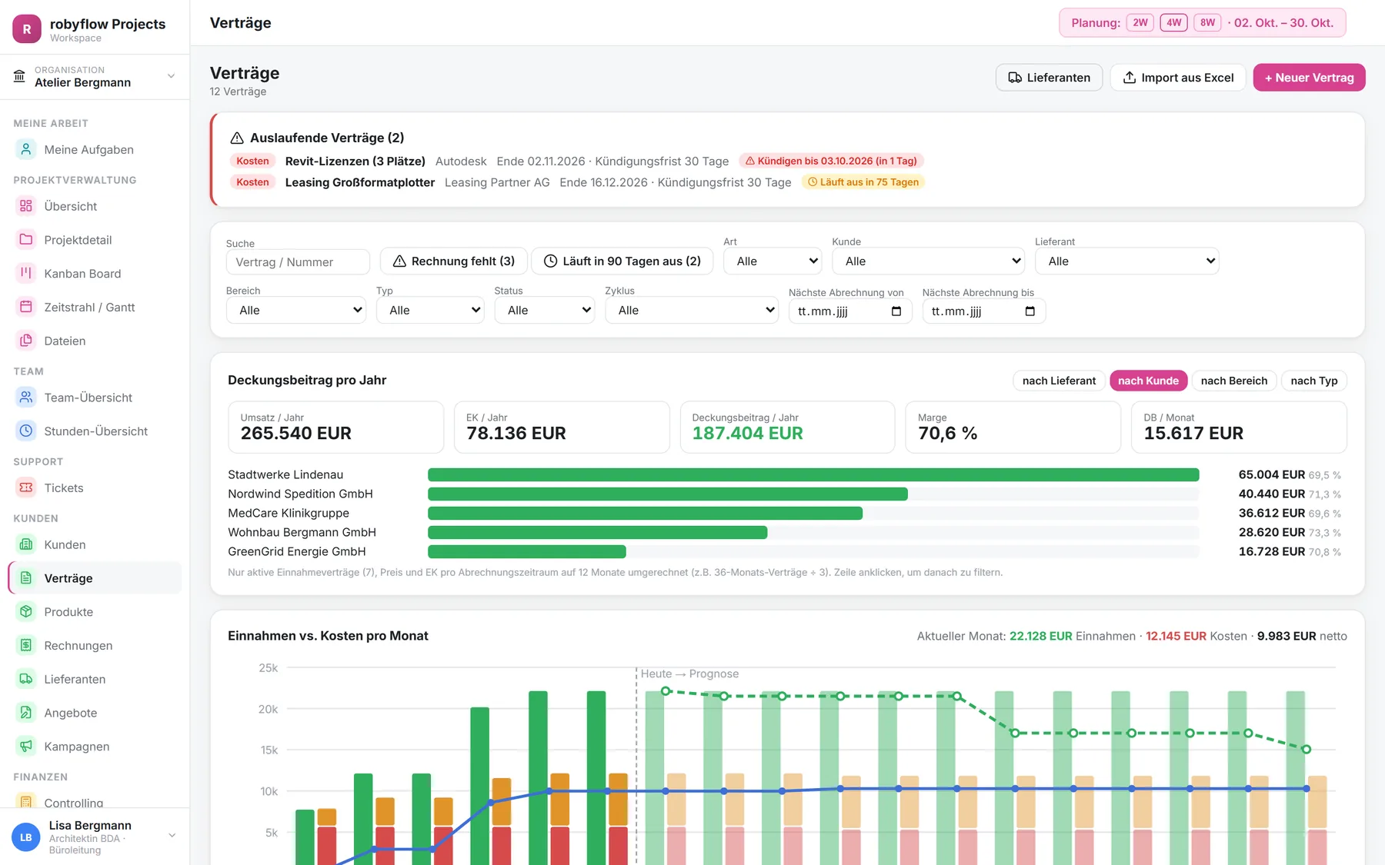Click the Übersicht grid icon
1385x865 pixels.
pos(26,206)
